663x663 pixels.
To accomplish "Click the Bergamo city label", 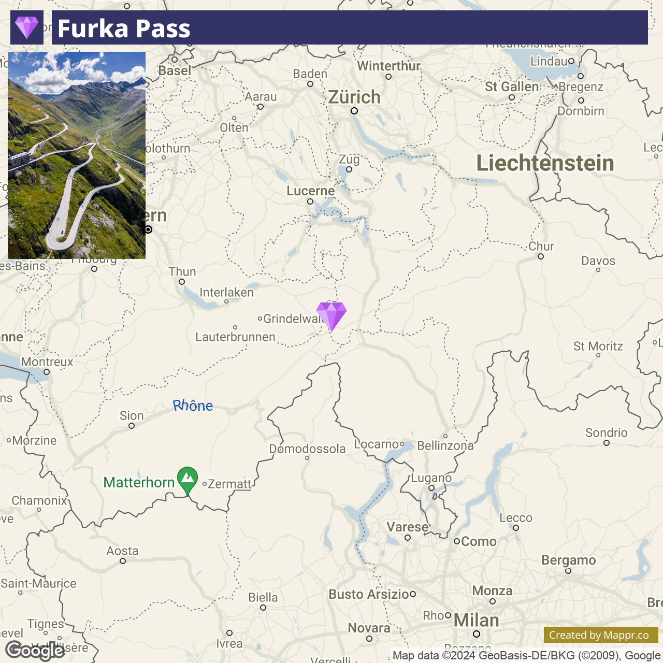I will (569, 560).
